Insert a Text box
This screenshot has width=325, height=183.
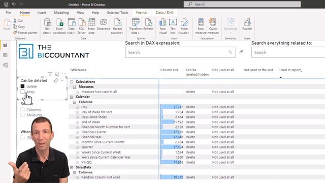pyautogui.click(x=173, y=26)
